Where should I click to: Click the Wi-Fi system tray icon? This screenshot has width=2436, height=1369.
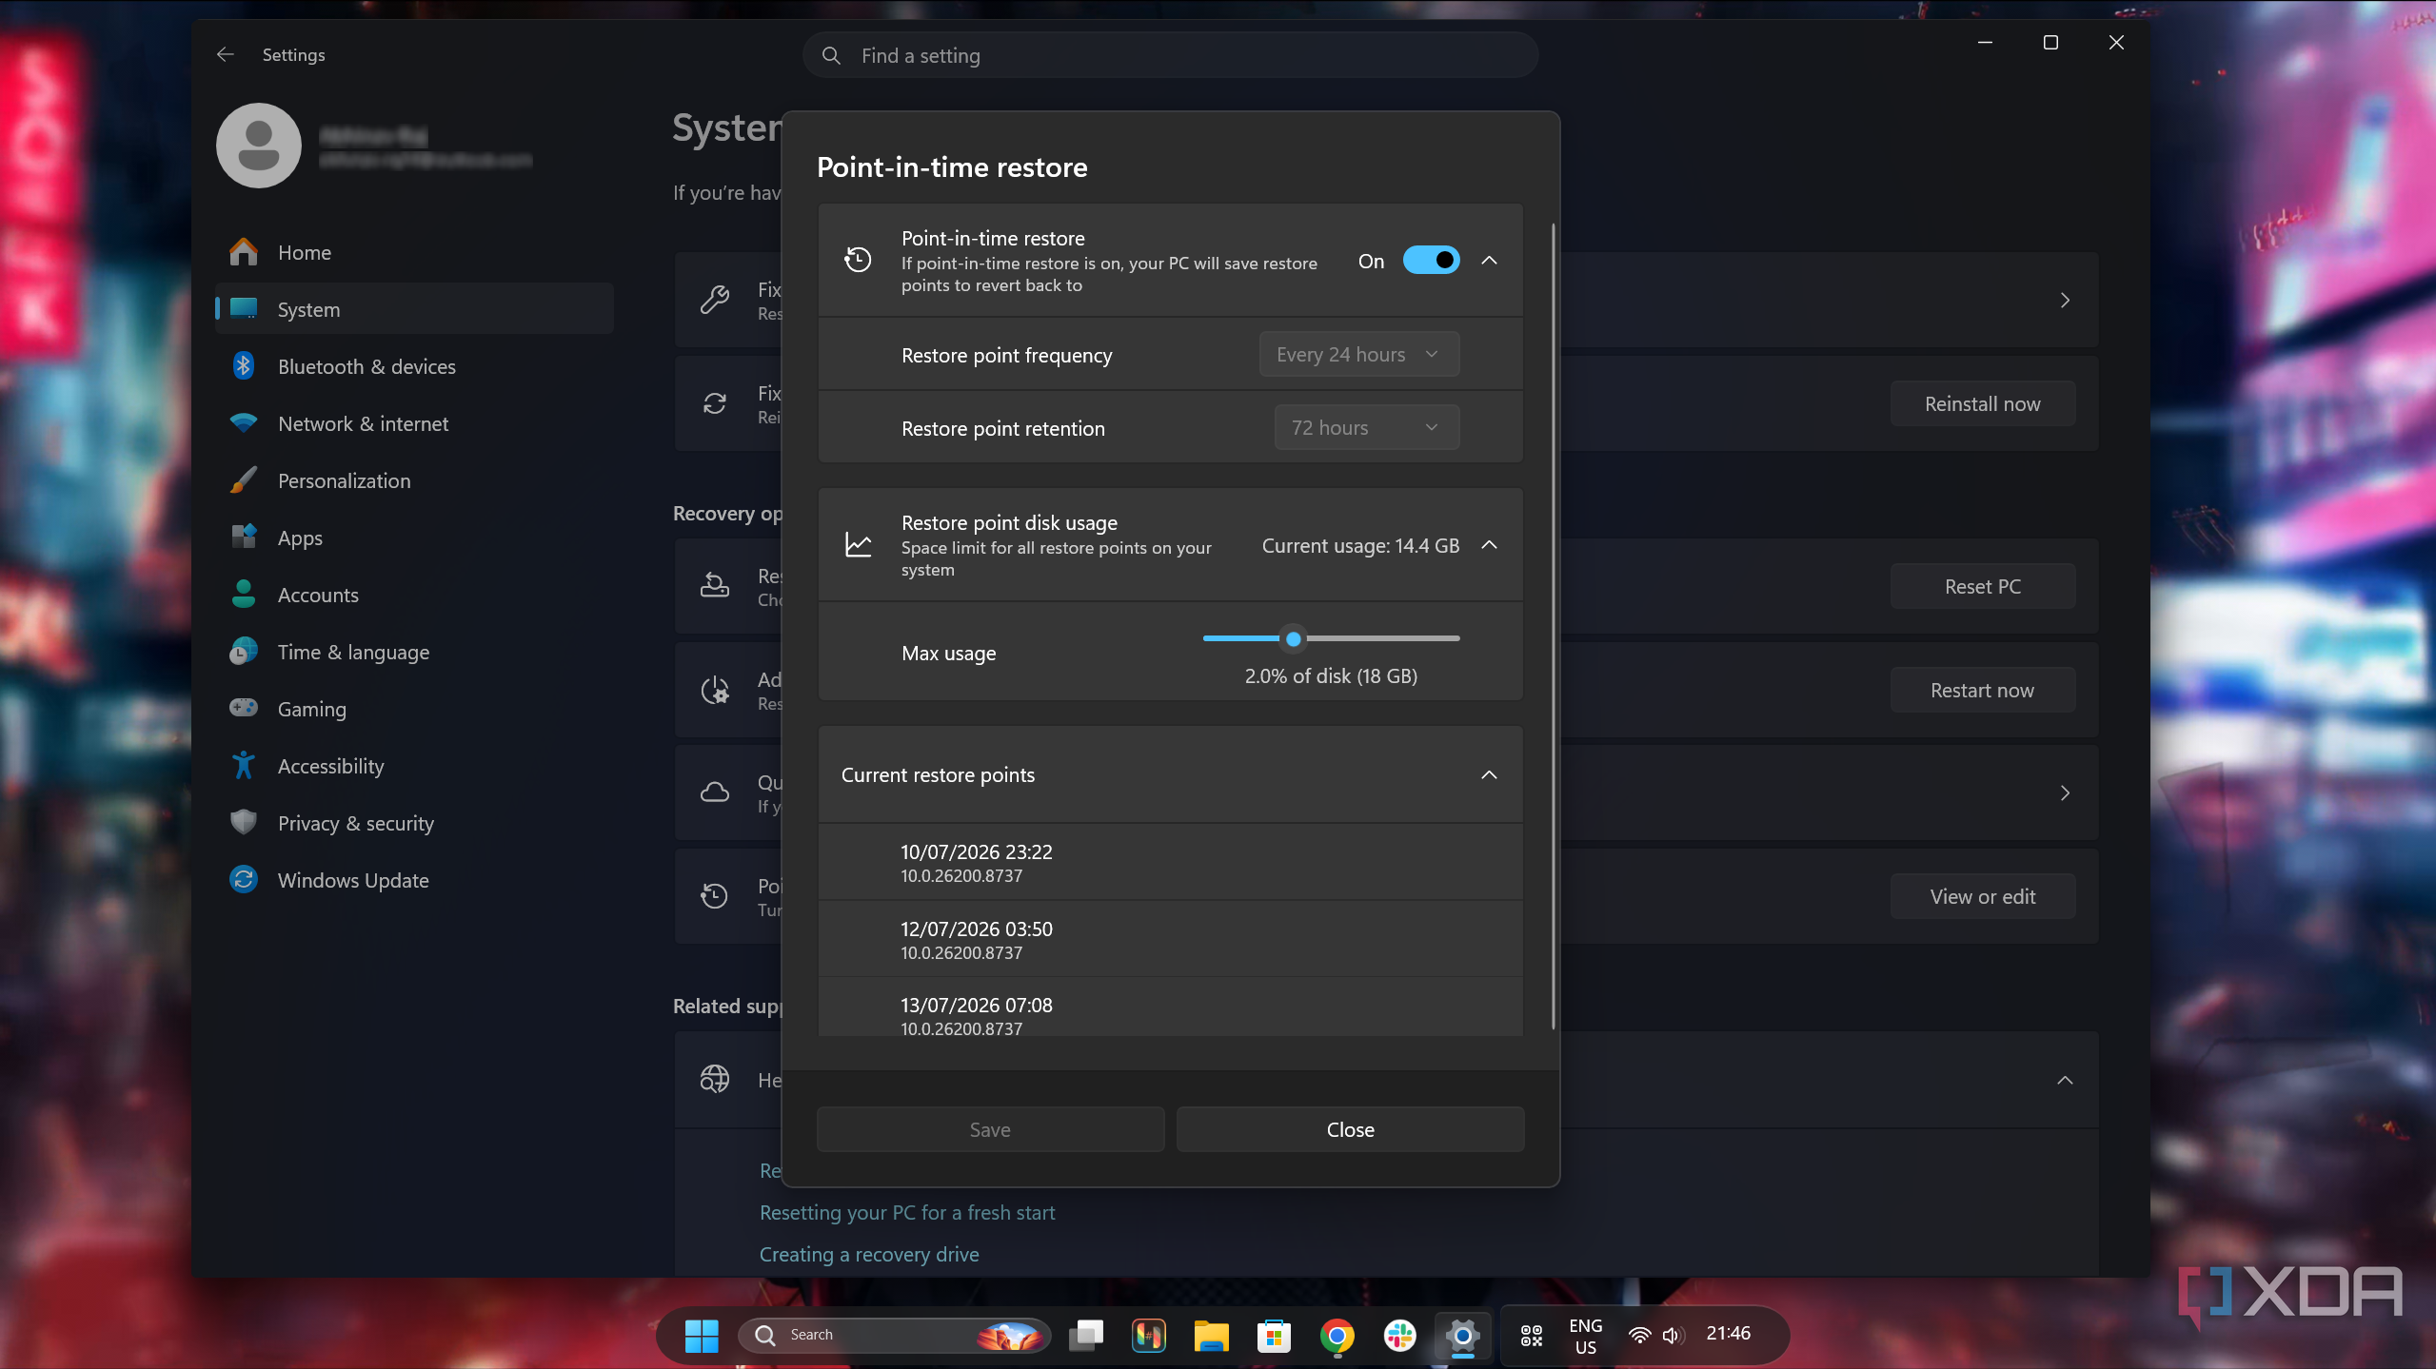[1639, 1336]
